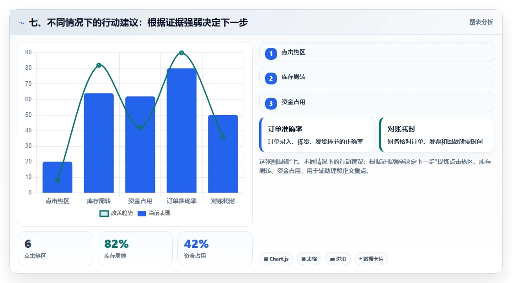
Task: Select the 表格 tag
Action: (x=309, y=259)
